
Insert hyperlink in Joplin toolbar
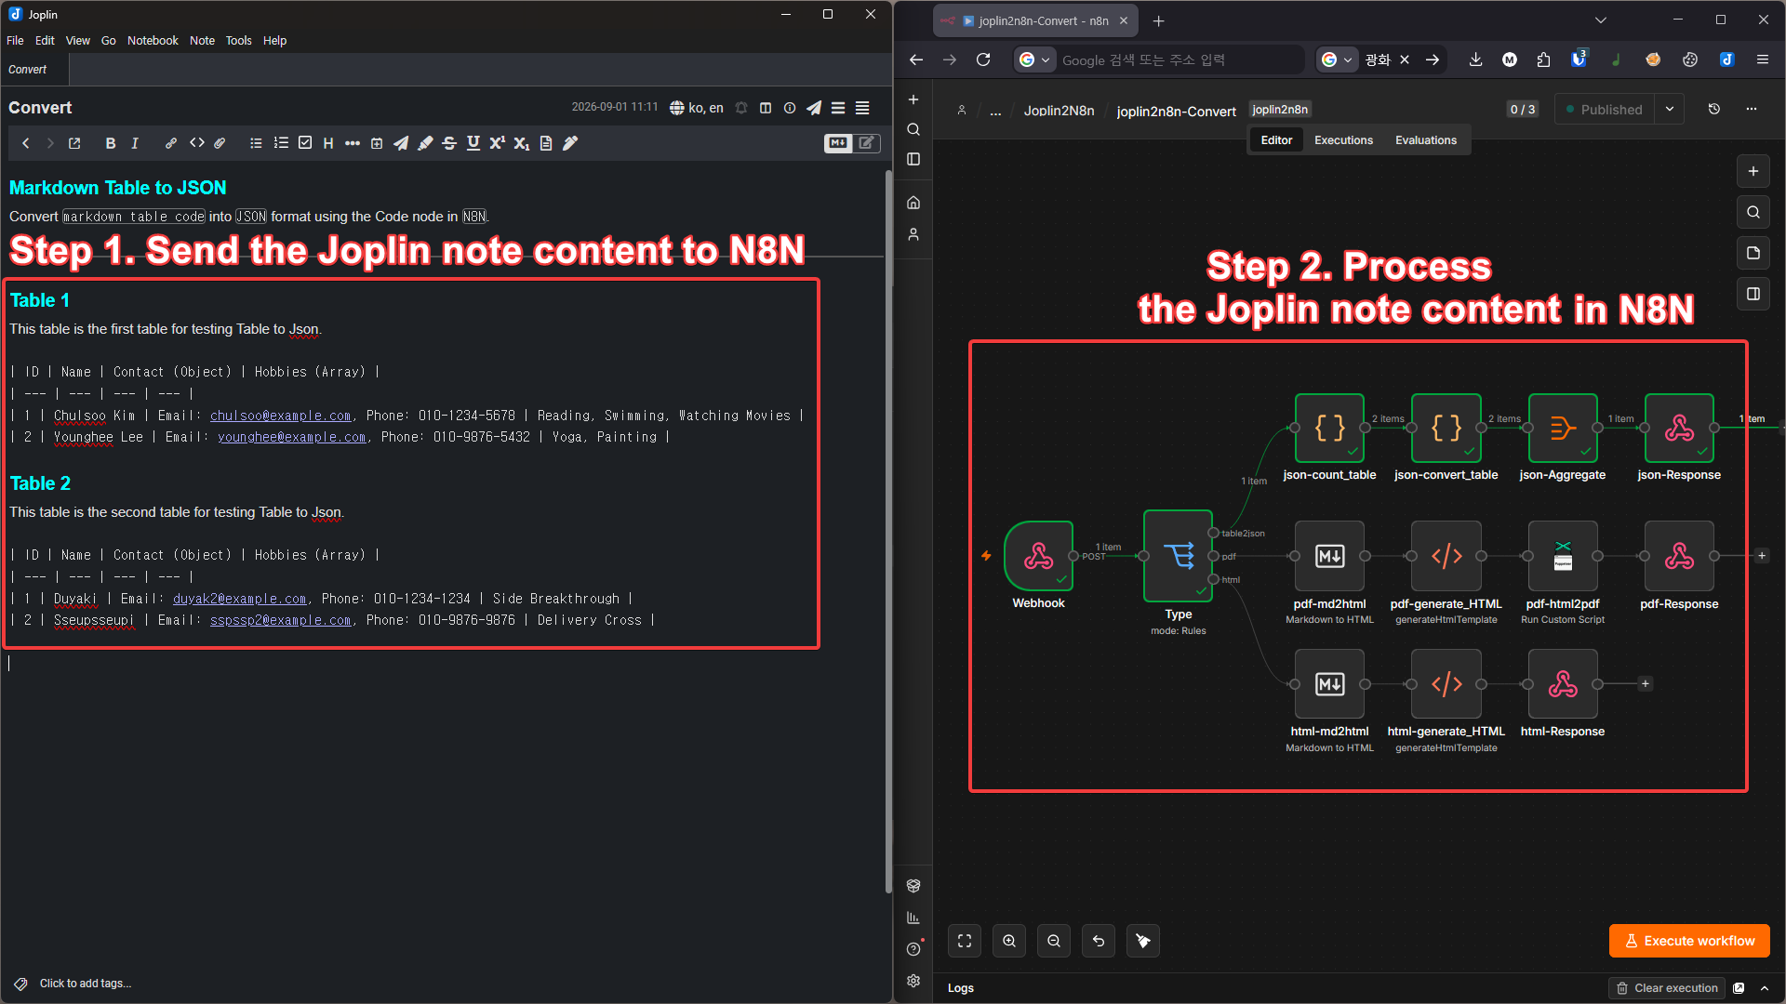(x=171, y=143)
